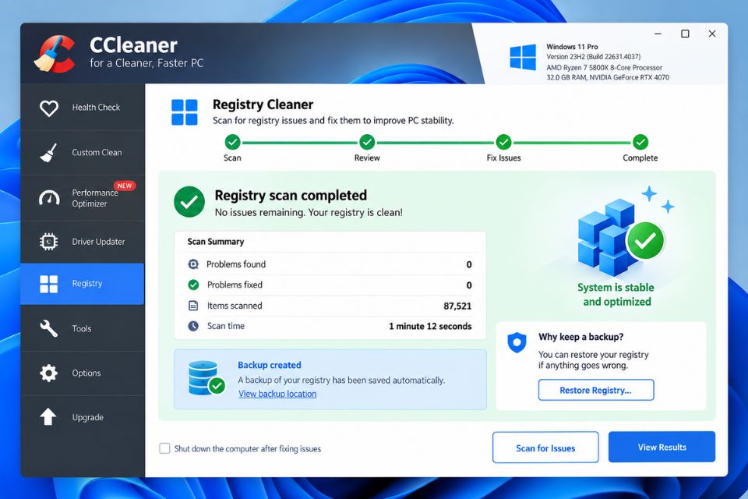
Task: Click the Items scanned document icon
Action: tap(193, 306)
